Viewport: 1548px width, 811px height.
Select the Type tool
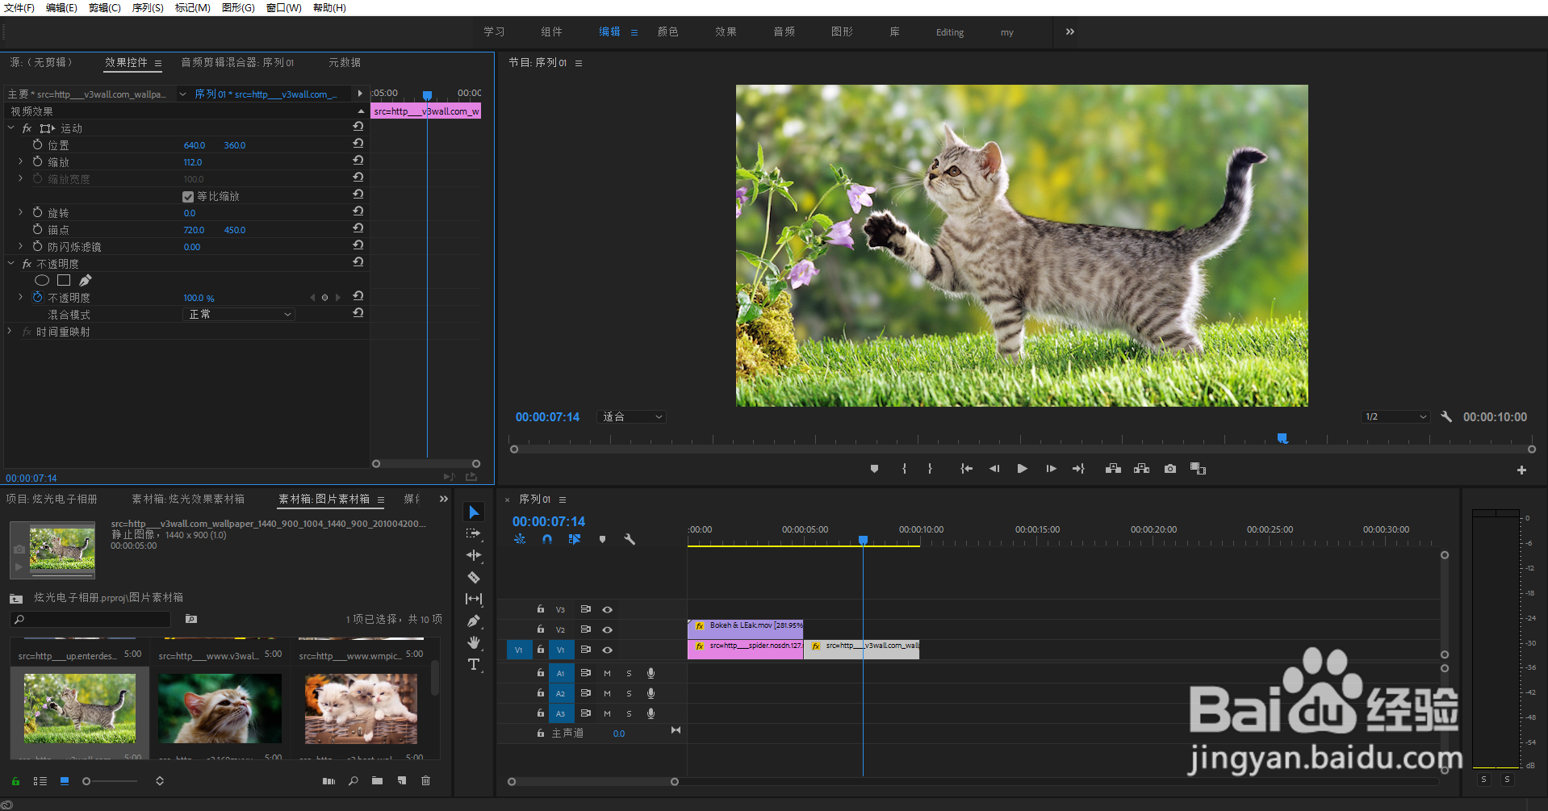tap(474, 664)
